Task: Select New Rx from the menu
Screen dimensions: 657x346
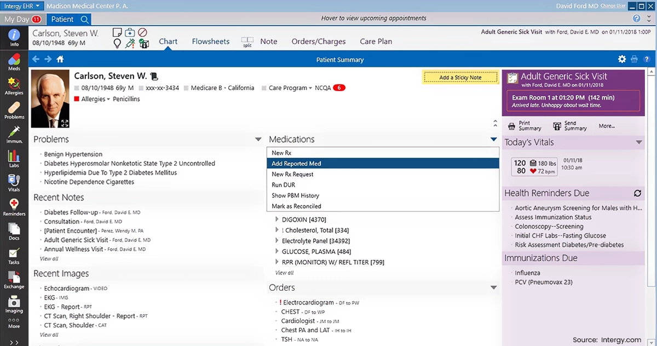Action: point(383,153)
